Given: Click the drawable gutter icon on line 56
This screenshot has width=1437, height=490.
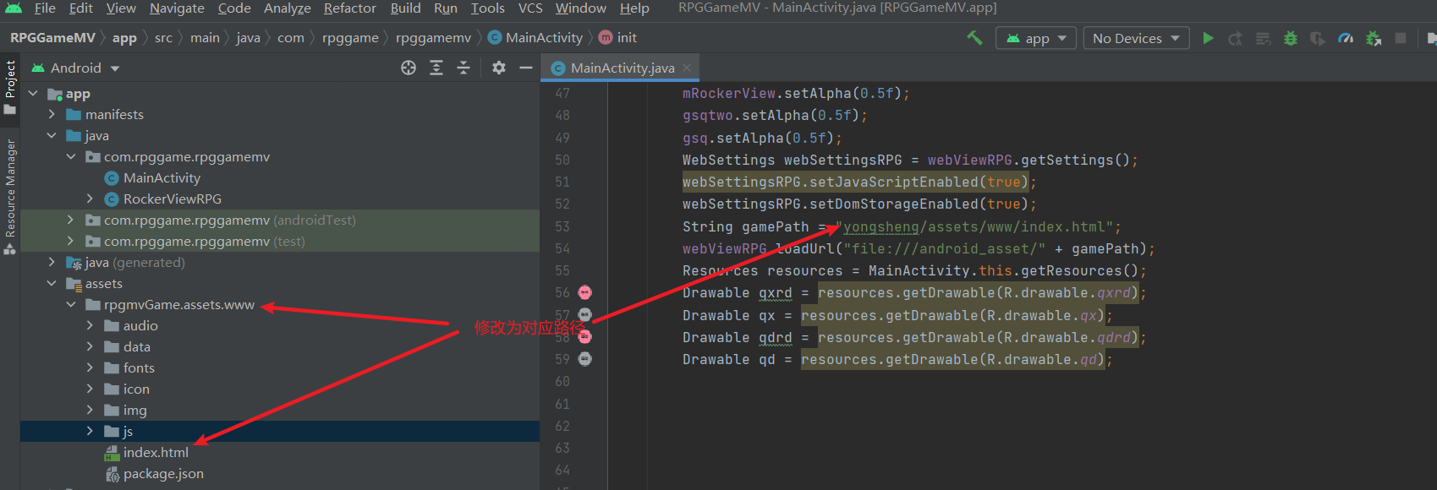Looking at the screenshot, I should tap(584, 292).
